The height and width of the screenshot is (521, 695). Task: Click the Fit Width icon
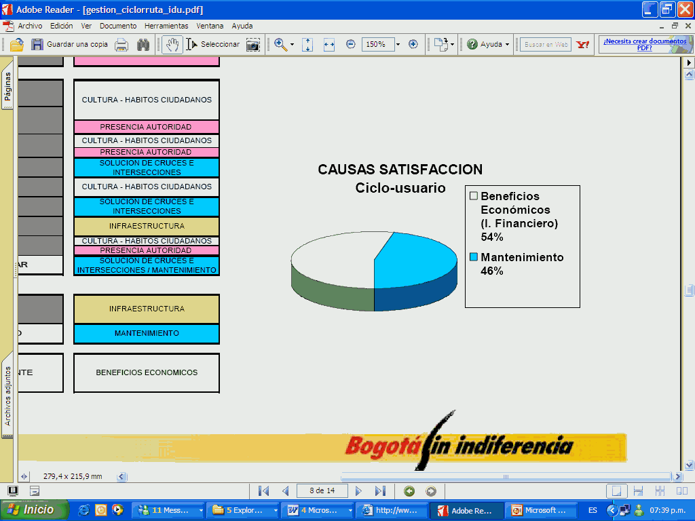329,45
